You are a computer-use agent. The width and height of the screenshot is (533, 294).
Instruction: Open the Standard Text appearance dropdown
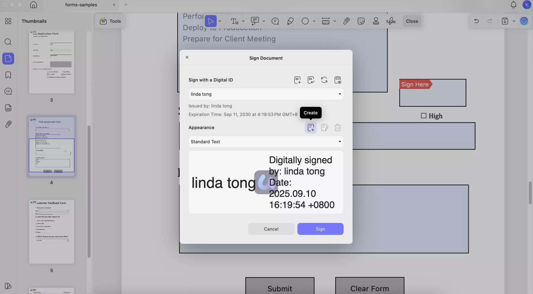[266, 142]
